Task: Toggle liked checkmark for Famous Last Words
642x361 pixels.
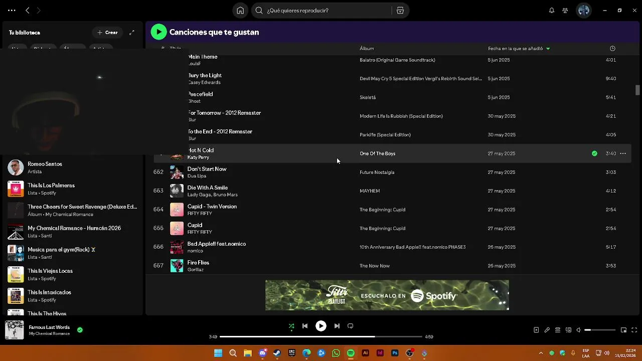Action: point(80,330)
